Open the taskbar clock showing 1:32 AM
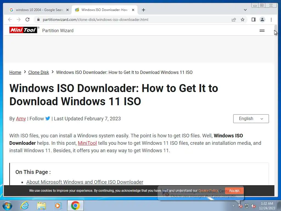 click(x=267, y=206)
